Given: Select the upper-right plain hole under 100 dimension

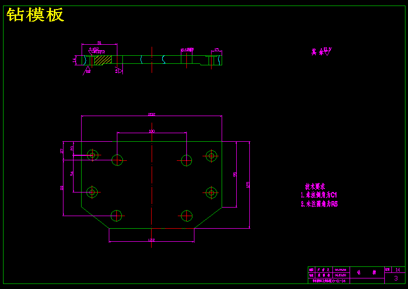Looking at the screenshot, I should pos(186,160).
